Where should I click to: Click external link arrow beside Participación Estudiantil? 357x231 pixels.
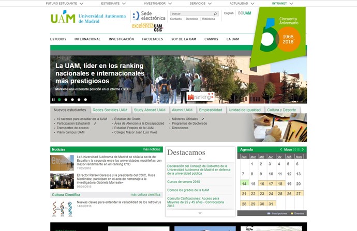95,124
